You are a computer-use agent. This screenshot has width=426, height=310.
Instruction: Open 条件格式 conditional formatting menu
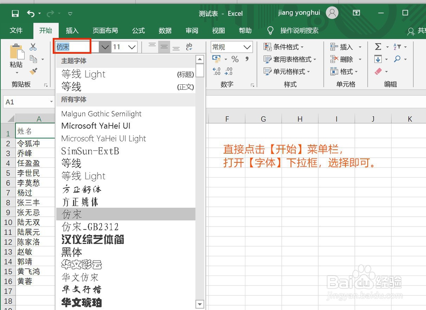(284, 47)
